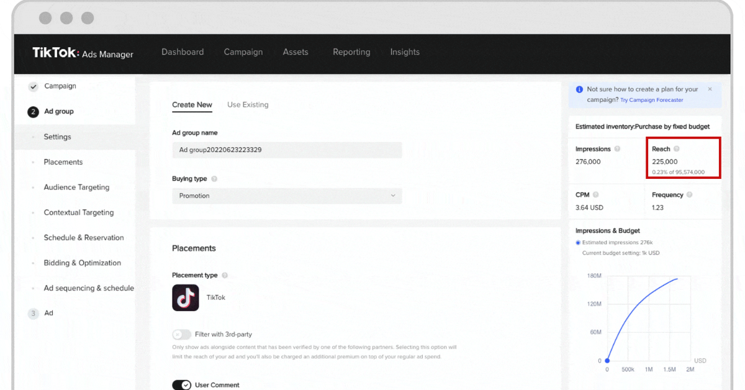Click the help icon next to Reach
This screenshot has width=745, height=390.
click(677, 149)
